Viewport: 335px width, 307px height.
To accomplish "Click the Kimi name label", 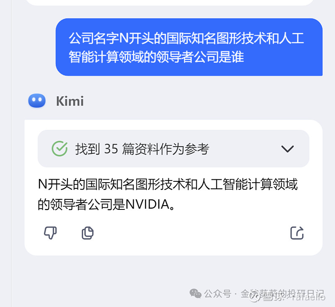I will (70, 101).
